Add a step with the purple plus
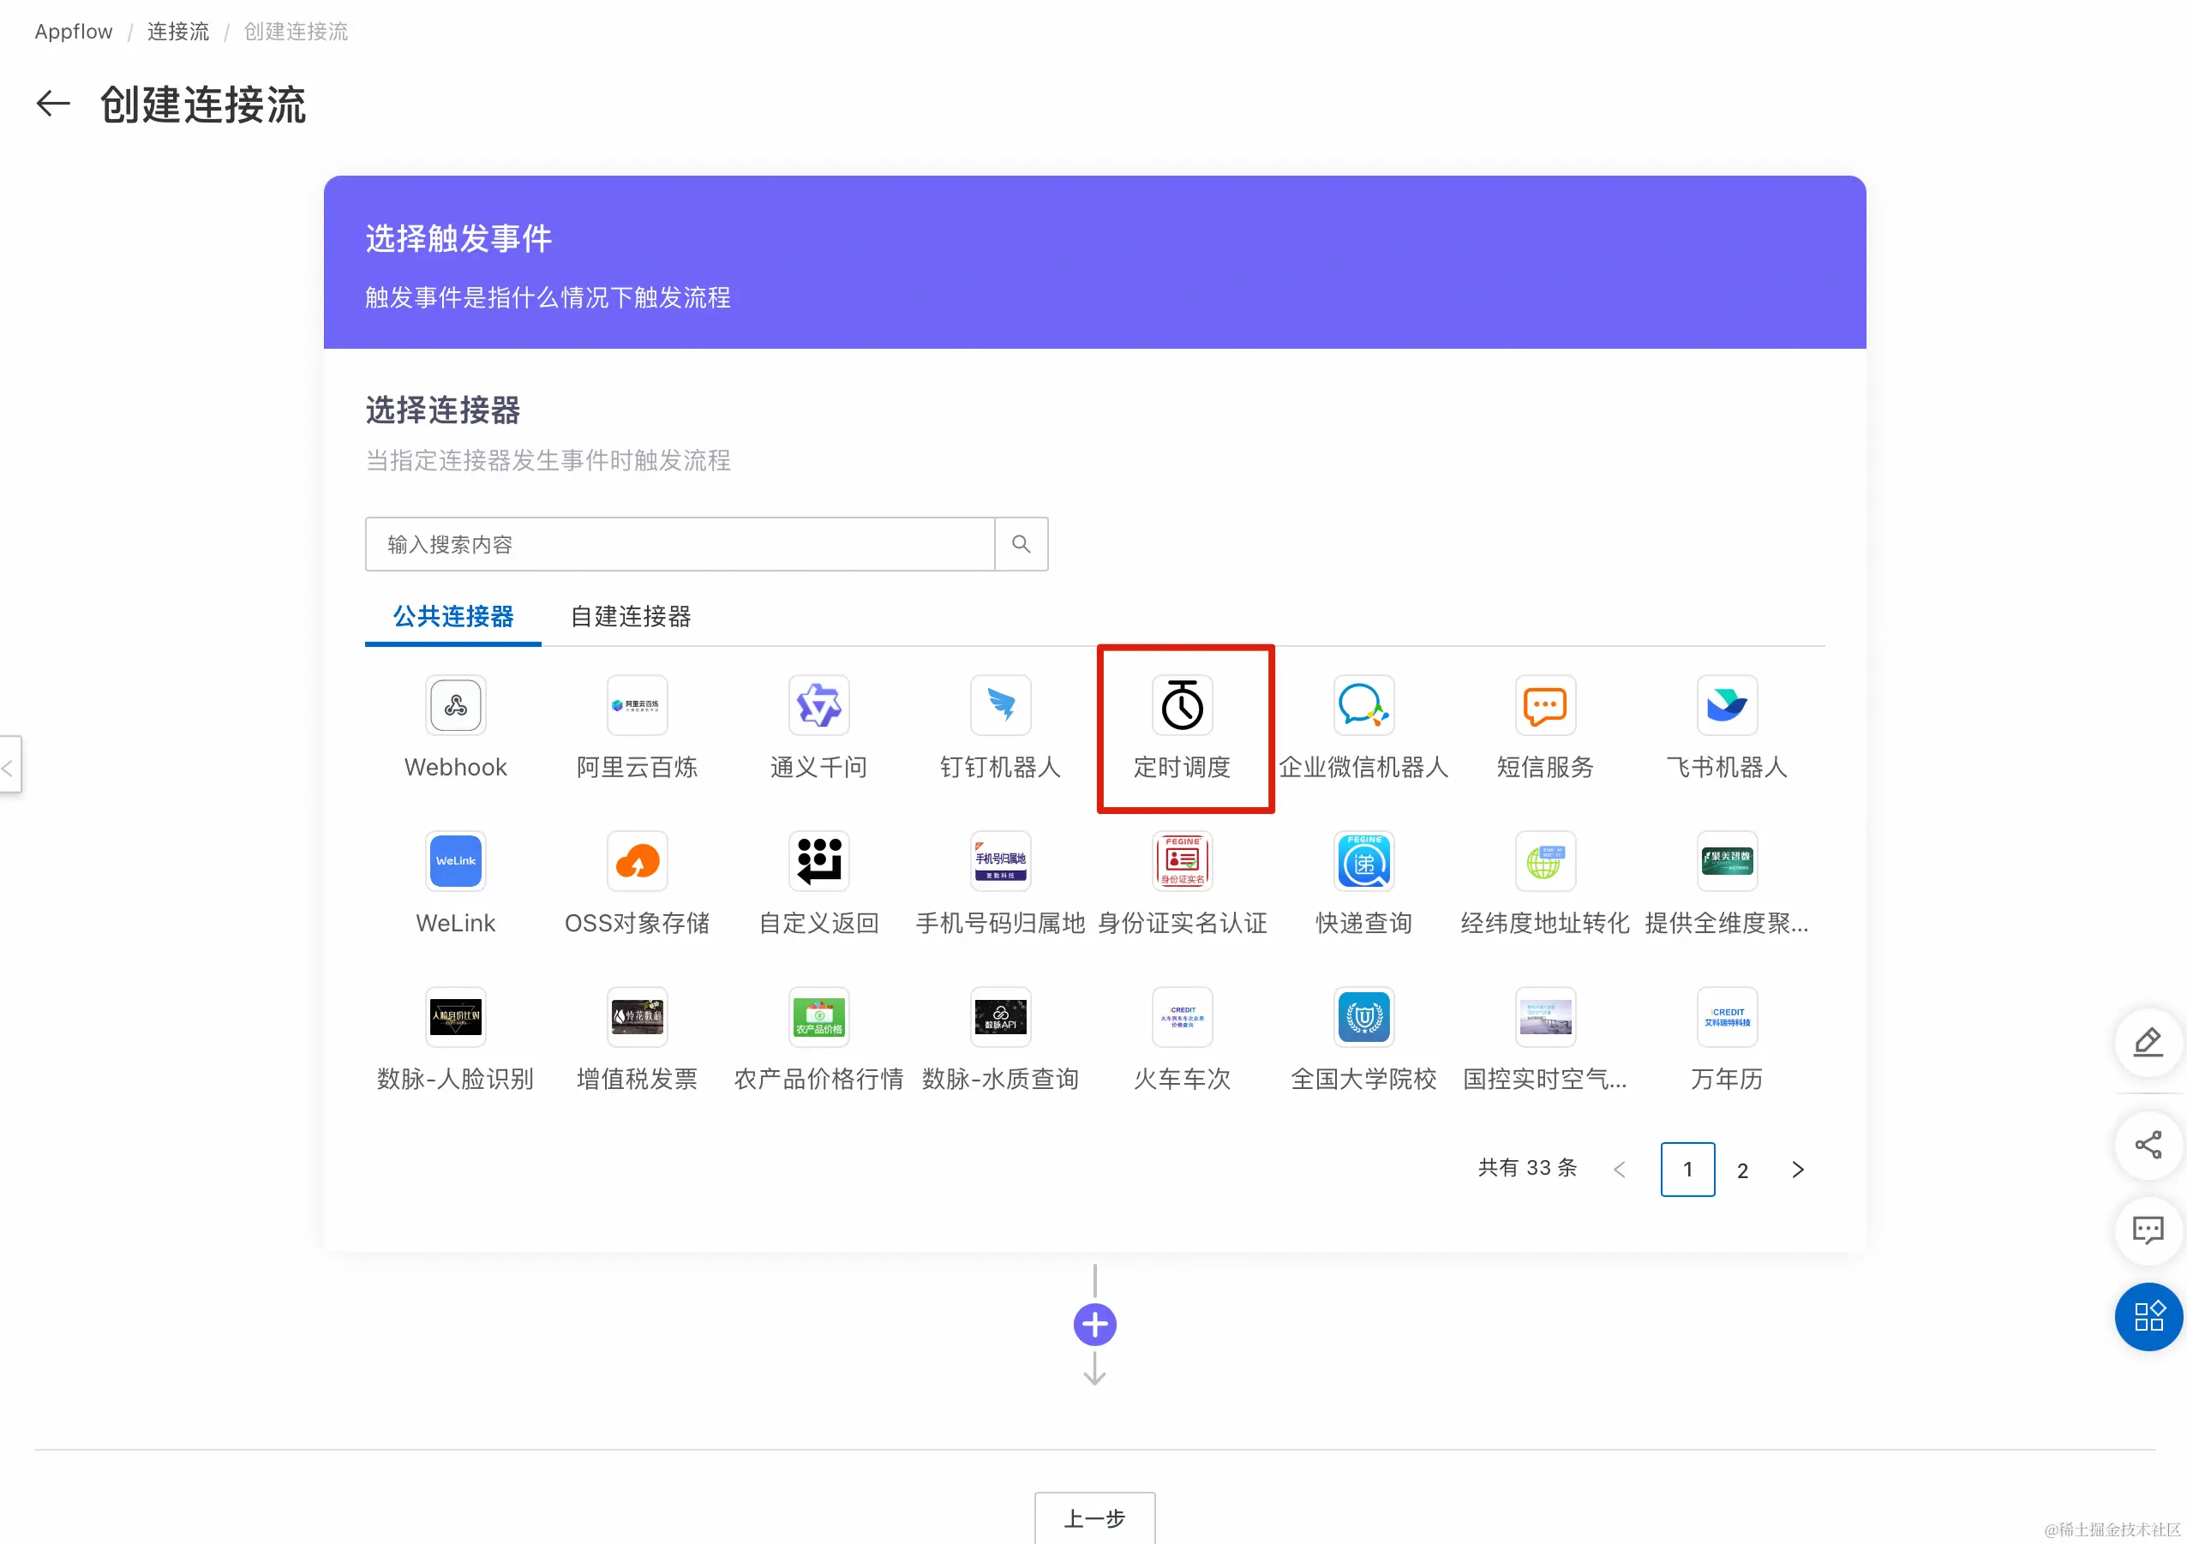Screen dimensions: 2187x1544 coord(1094,1324)
